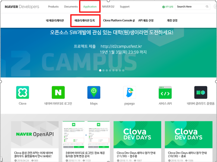Click the green API status check icon
Image resolution: width=217 pixels, height=162 pixels.
coord(163,7)
